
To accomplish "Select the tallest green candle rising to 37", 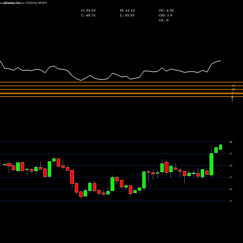I will (211, 164).
